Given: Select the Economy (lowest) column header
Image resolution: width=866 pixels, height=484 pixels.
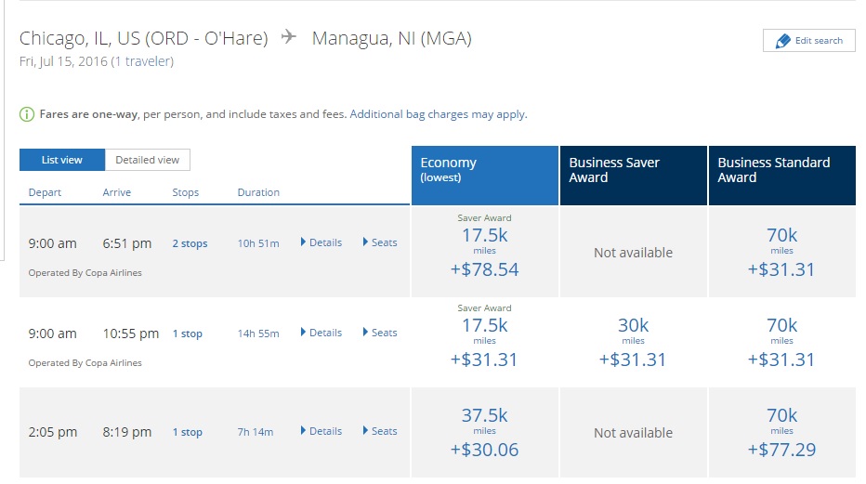Looking at the screenshot, I should point(485,176).
